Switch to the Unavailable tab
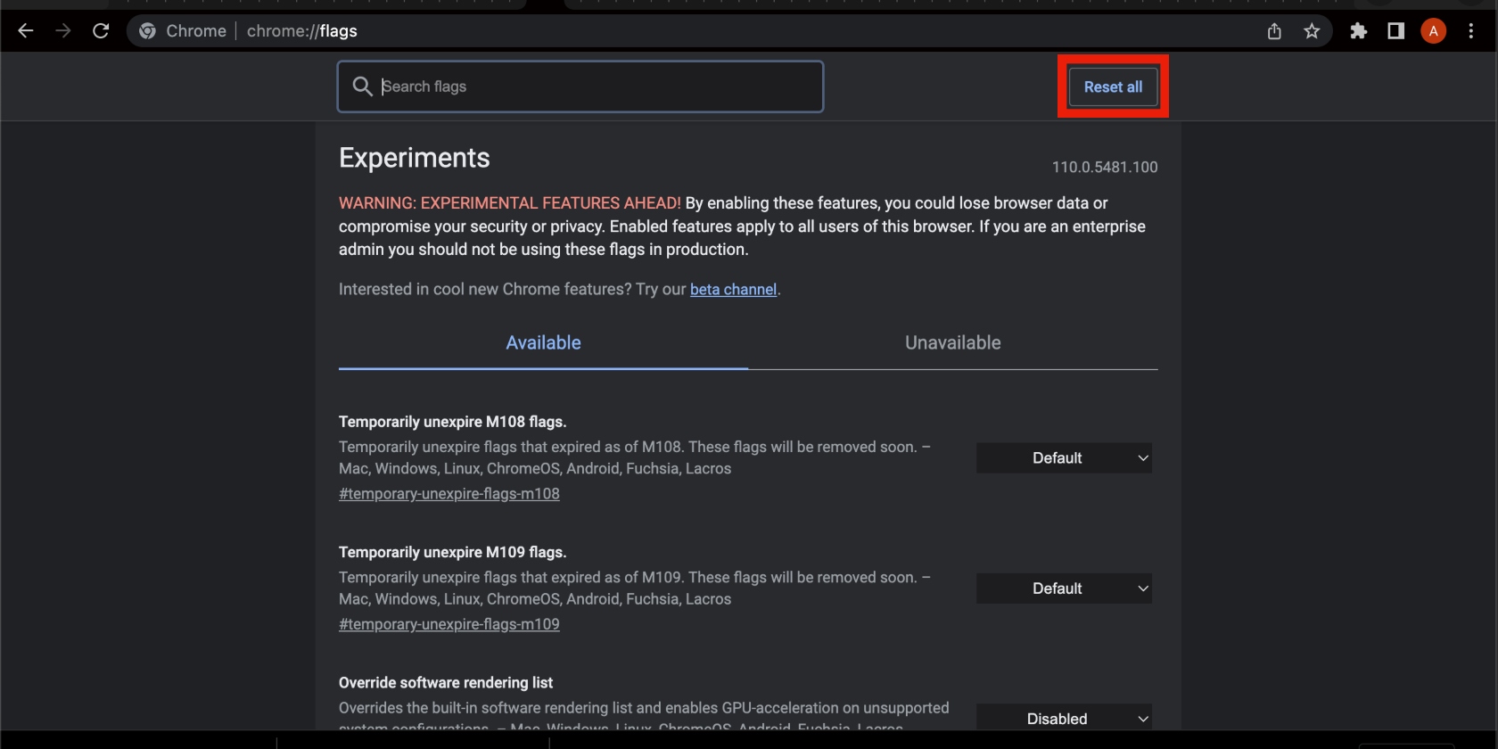1498x749 pixels. point(953,343)
